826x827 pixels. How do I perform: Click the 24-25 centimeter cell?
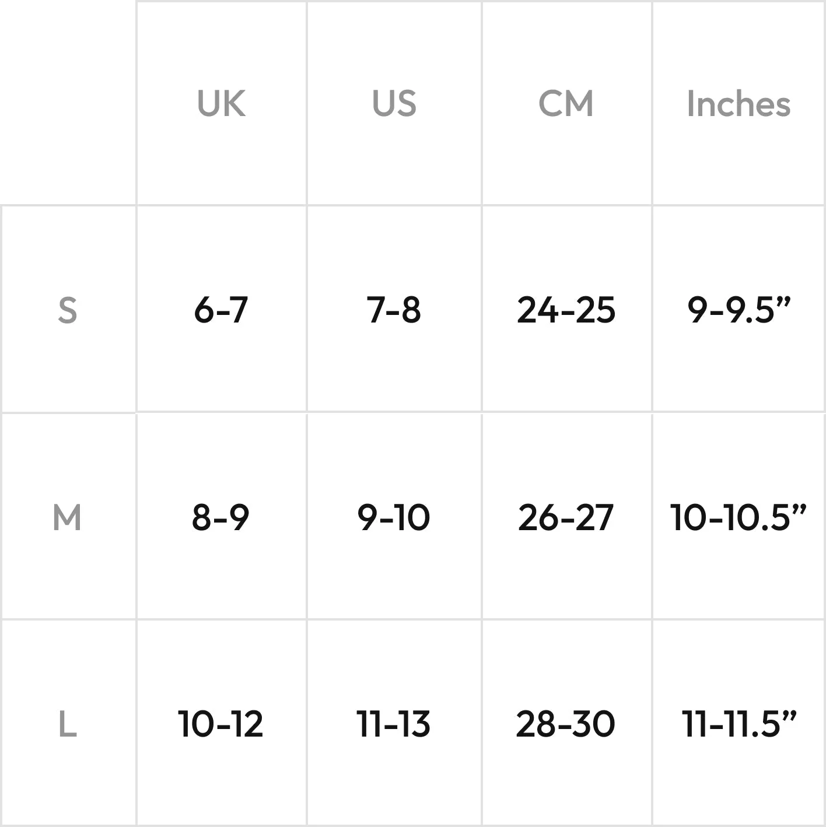[x=566, y=310]
